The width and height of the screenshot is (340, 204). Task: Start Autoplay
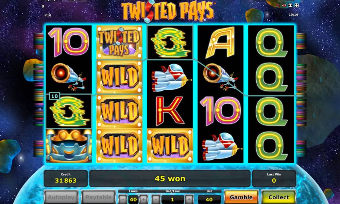click(61, 197)
